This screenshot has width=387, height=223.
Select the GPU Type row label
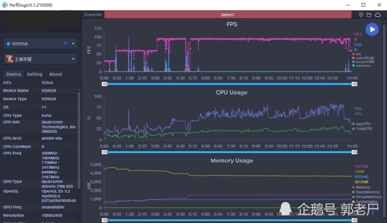tap(12, 181)
